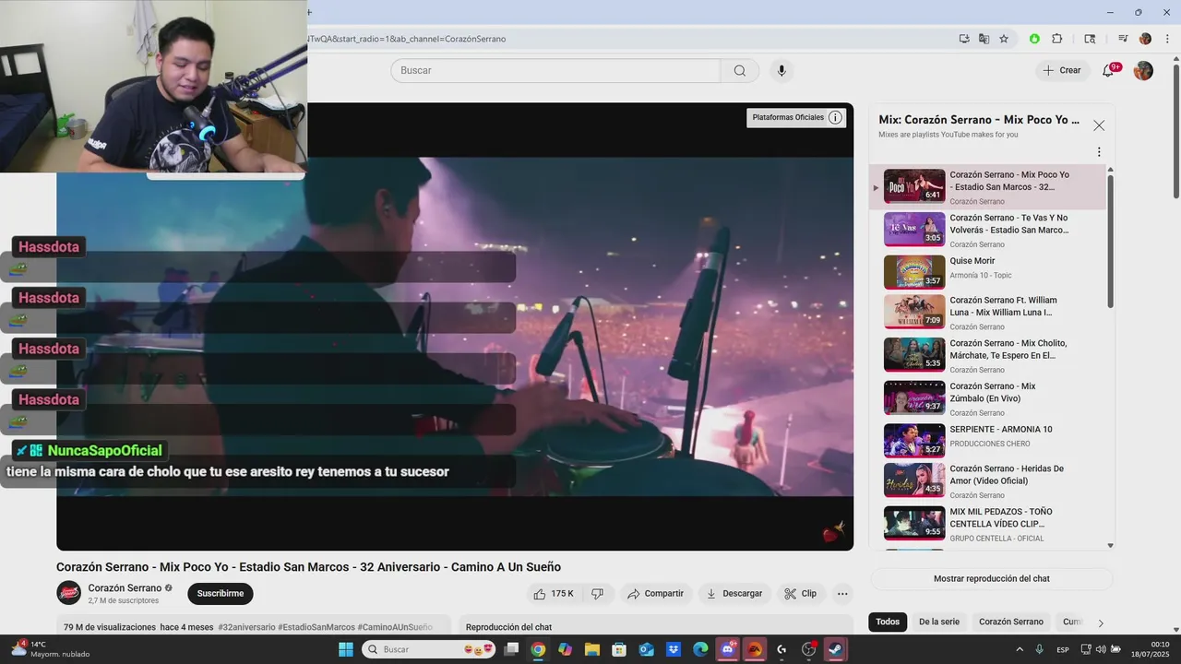Open Discord from the taskbar
1181x664 pixels.
pyautogui.click(x=728, y=649)
